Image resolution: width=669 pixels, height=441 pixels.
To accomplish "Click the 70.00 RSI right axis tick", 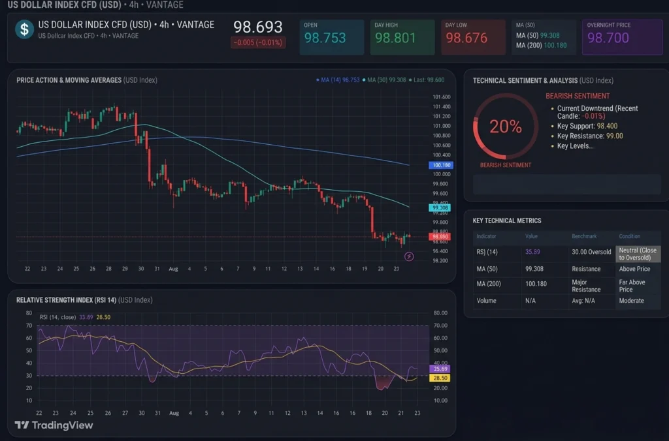I will pyautogui.click(x=440, y=325).
